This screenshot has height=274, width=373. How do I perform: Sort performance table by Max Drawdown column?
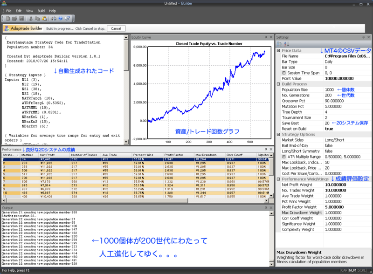tap(210, 155)
